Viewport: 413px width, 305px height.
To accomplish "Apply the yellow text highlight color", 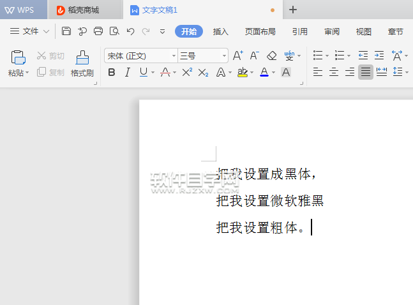I will [x=243, y=72].
